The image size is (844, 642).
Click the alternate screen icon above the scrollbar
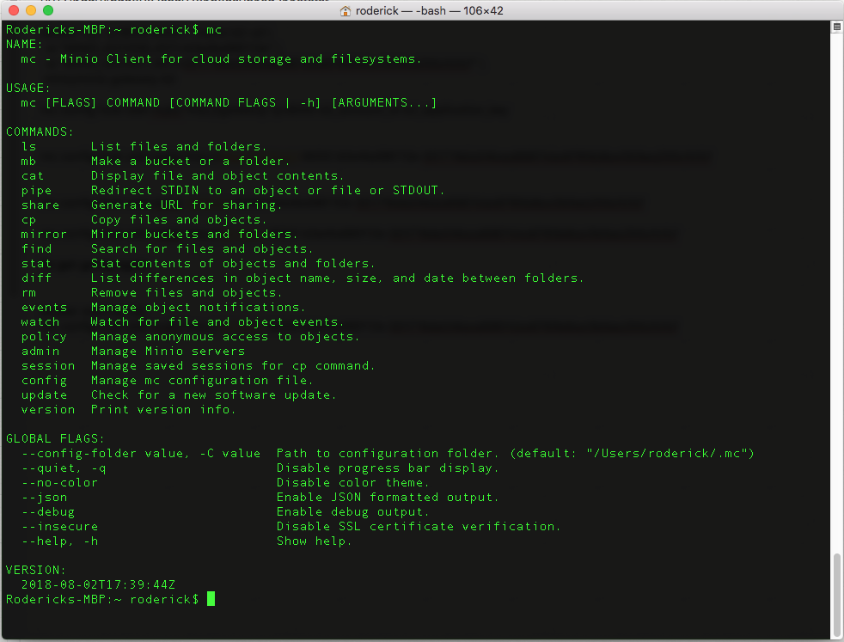[837, 27]
